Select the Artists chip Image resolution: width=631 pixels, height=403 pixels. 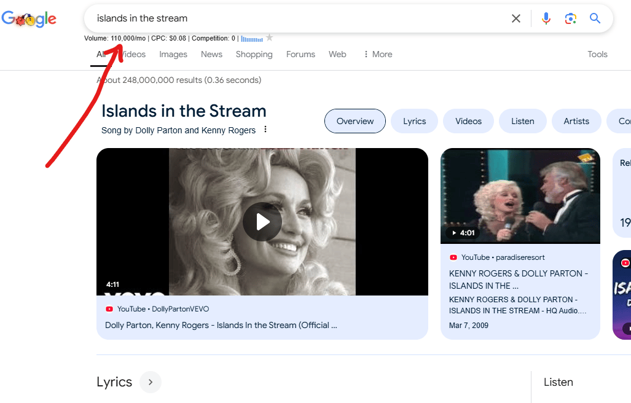[576, 121]
